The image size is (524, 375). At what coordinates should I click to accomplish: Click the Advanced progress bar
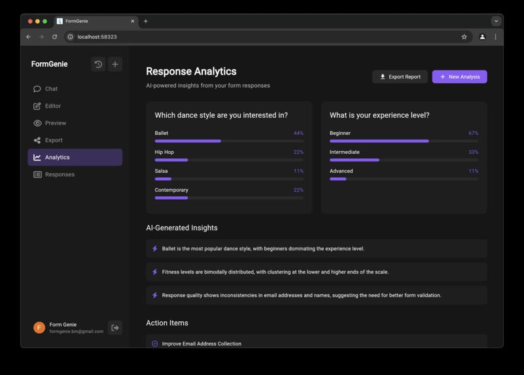coord(404,179)
